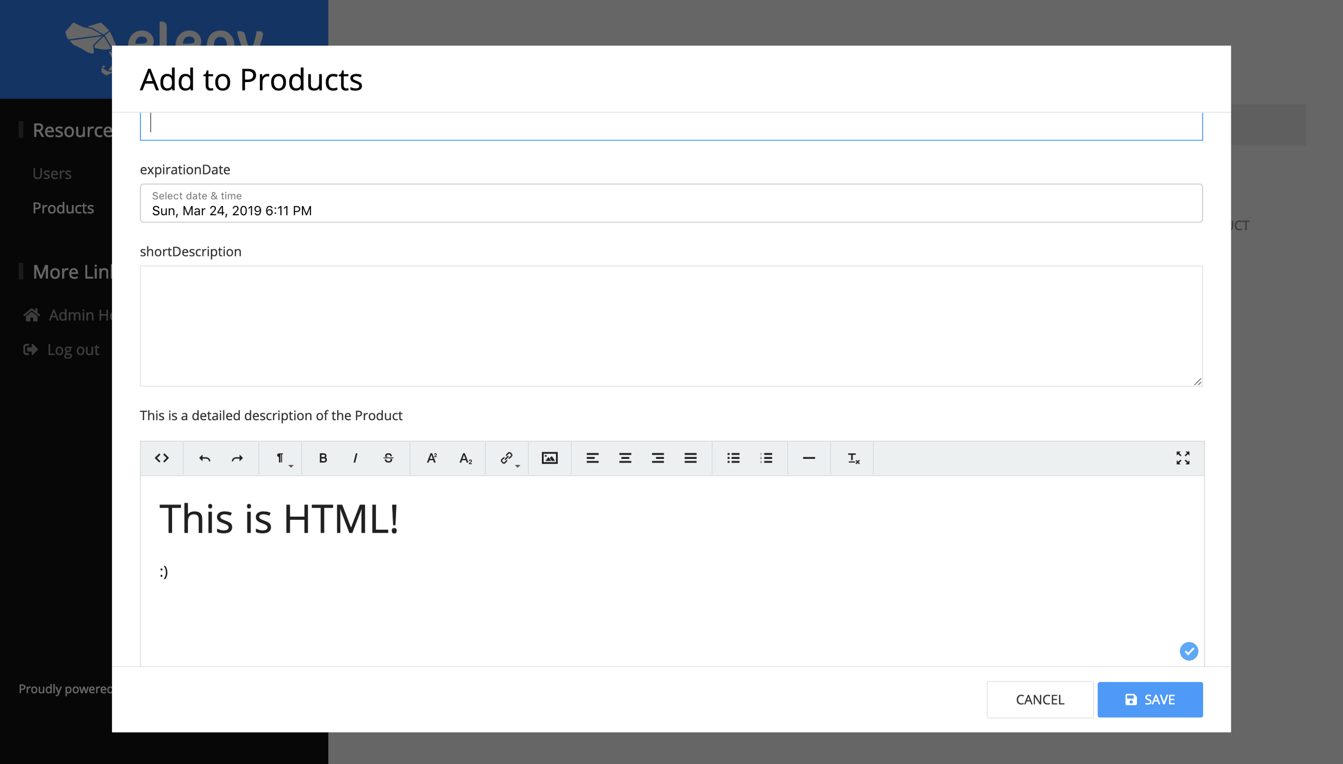The image size is (1343, 764).
Task: Toggle subscript formatting
Action: [466, 458]
